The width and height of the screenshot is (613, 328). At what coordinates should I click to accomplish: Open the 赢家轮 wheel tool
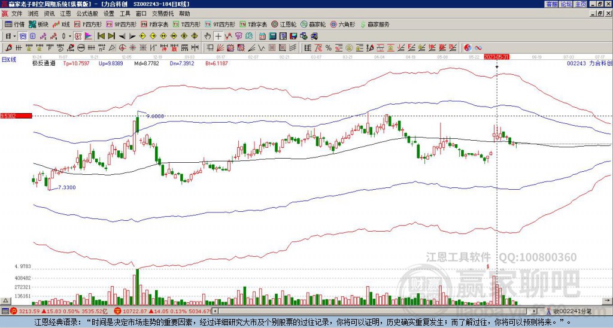pyautogui.click(x=313, y=24)
